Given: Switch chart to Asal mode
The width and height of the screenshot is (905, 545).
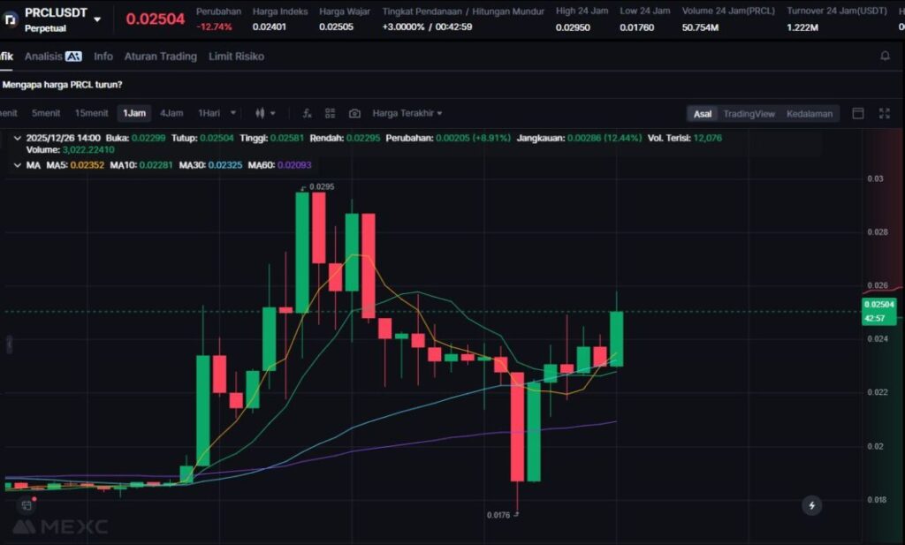Looking at the screenshot, I should (x=703, y=113).
